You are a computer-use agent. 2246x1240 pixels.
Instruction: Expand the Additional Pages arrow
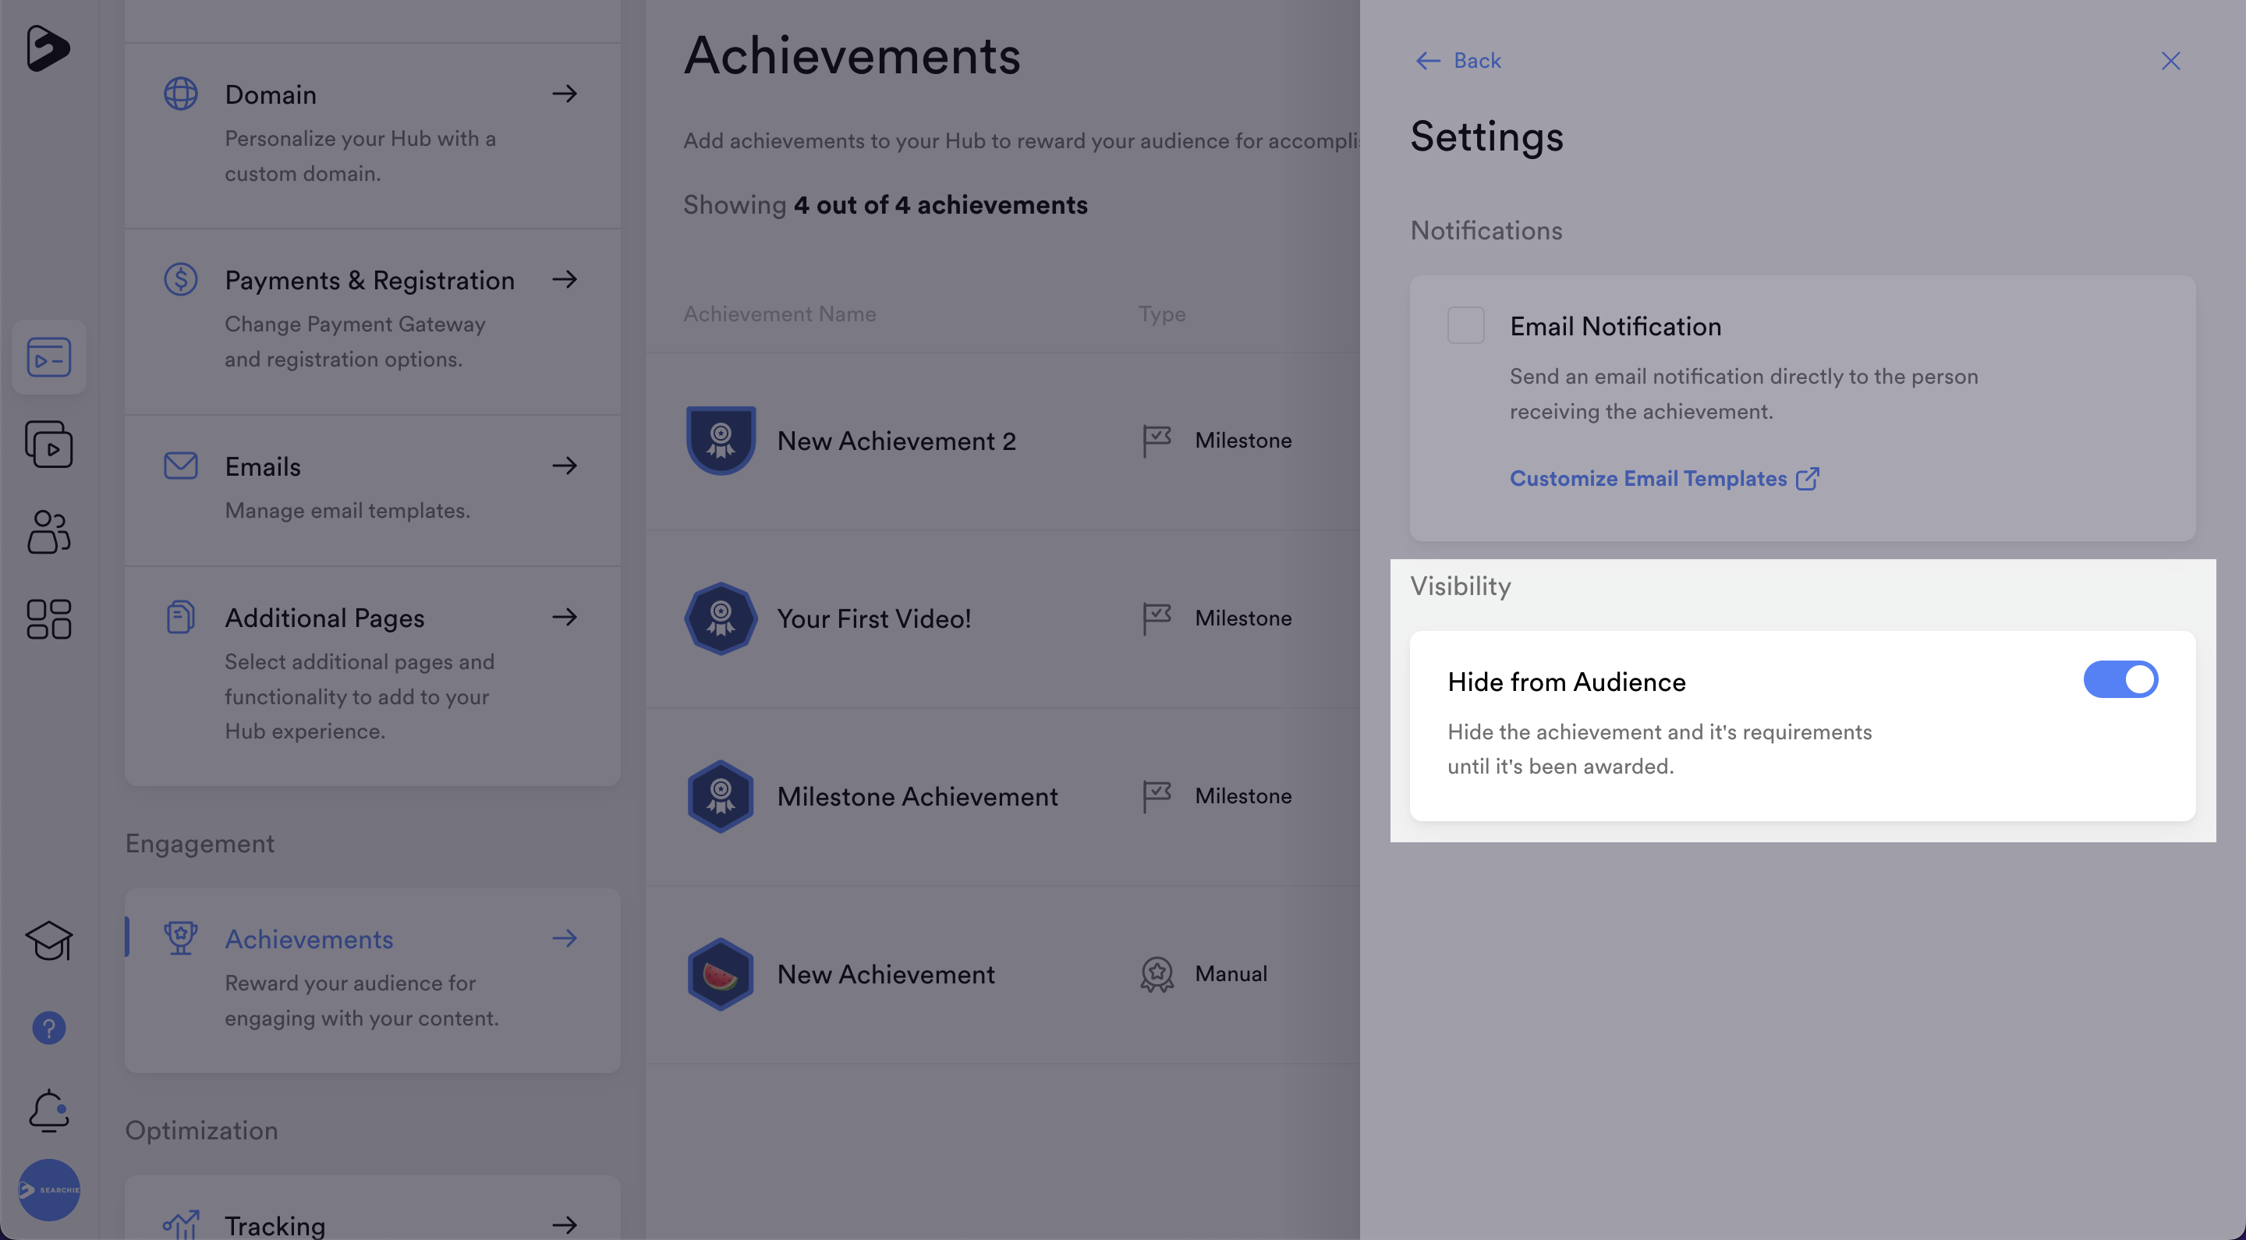565,617
